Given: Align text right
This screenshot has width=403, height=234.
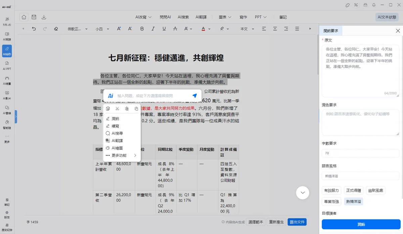Looking at the screenshot, I should coord(287,29).
